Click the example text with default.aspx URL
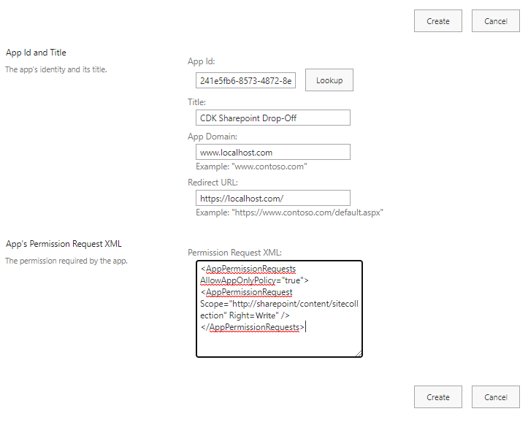Image resolution: width=528 pixels, height=433 pixels. coord(290,212)
